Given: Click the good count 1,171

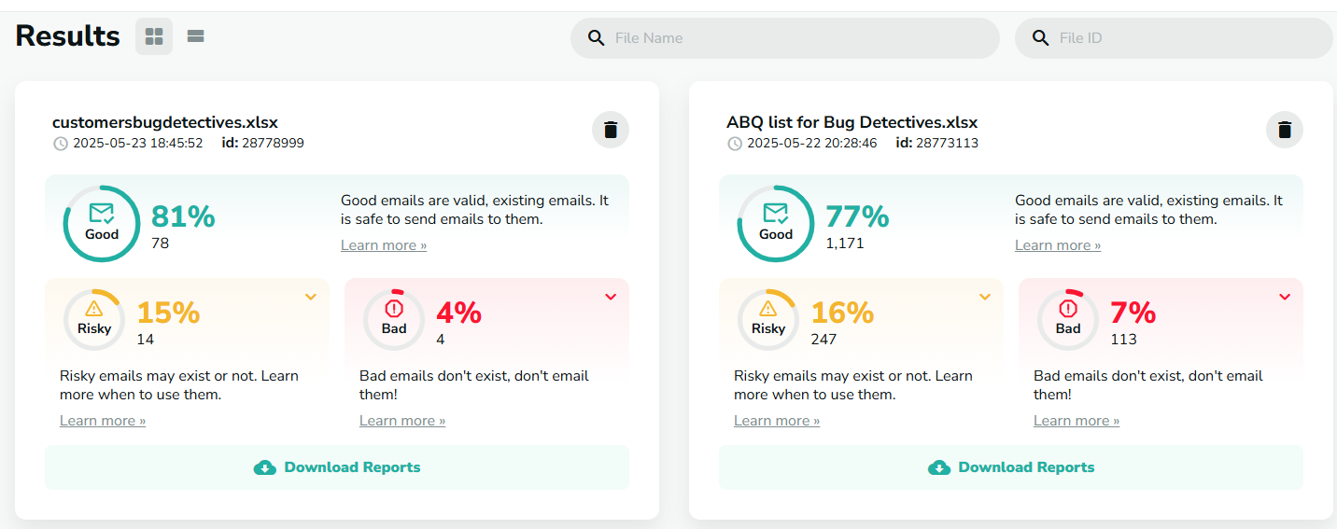Looking at the screenshot, I should click(x=845, y=244).
